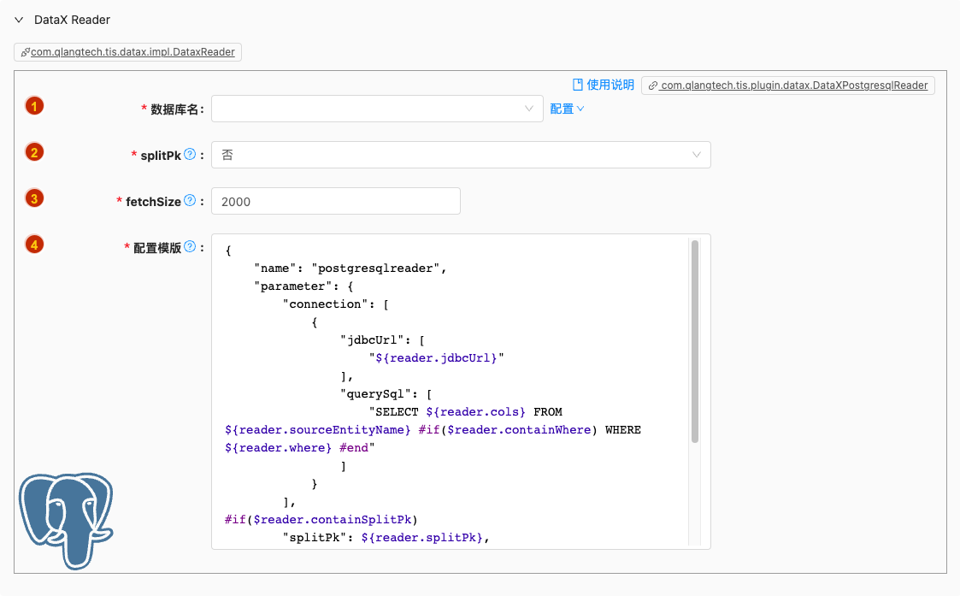Click the red step 2 badge

click(34, 153)
